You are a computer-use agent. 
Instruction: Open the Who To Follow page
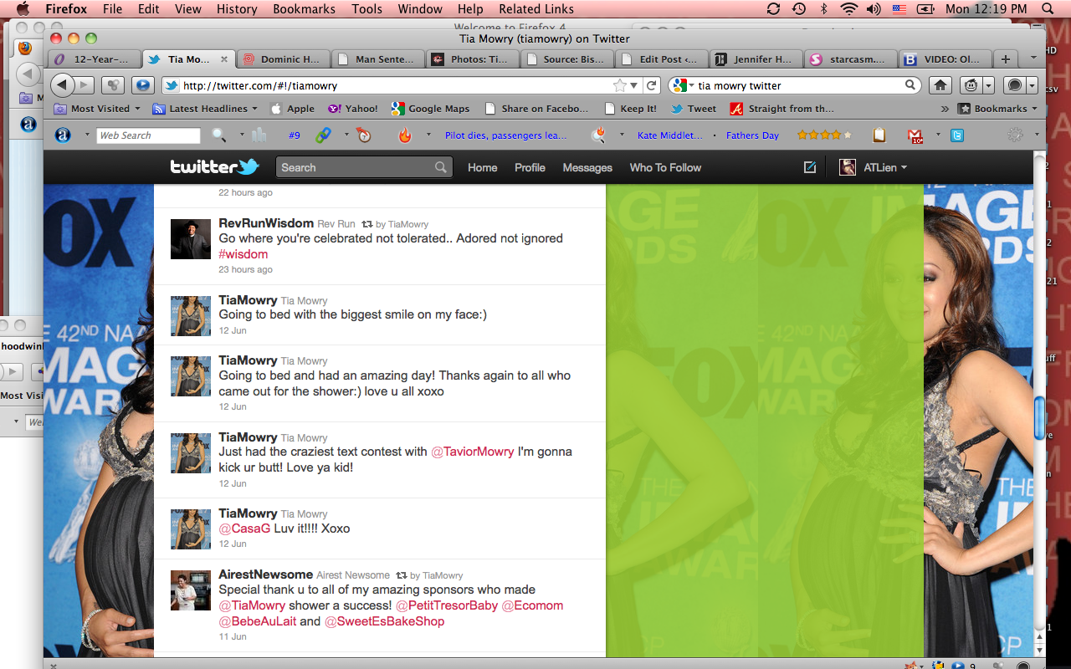pos(665,167)
